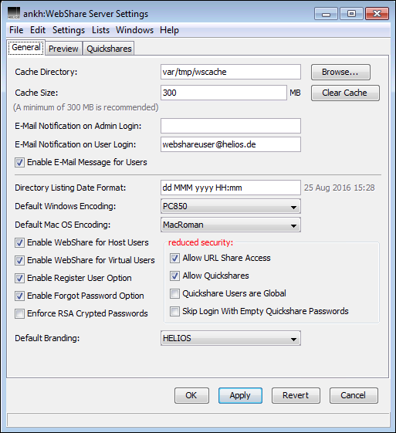Open the Lists menu
Screen dimensions: 396x433
pyautogui.click(x=100, y=30)
